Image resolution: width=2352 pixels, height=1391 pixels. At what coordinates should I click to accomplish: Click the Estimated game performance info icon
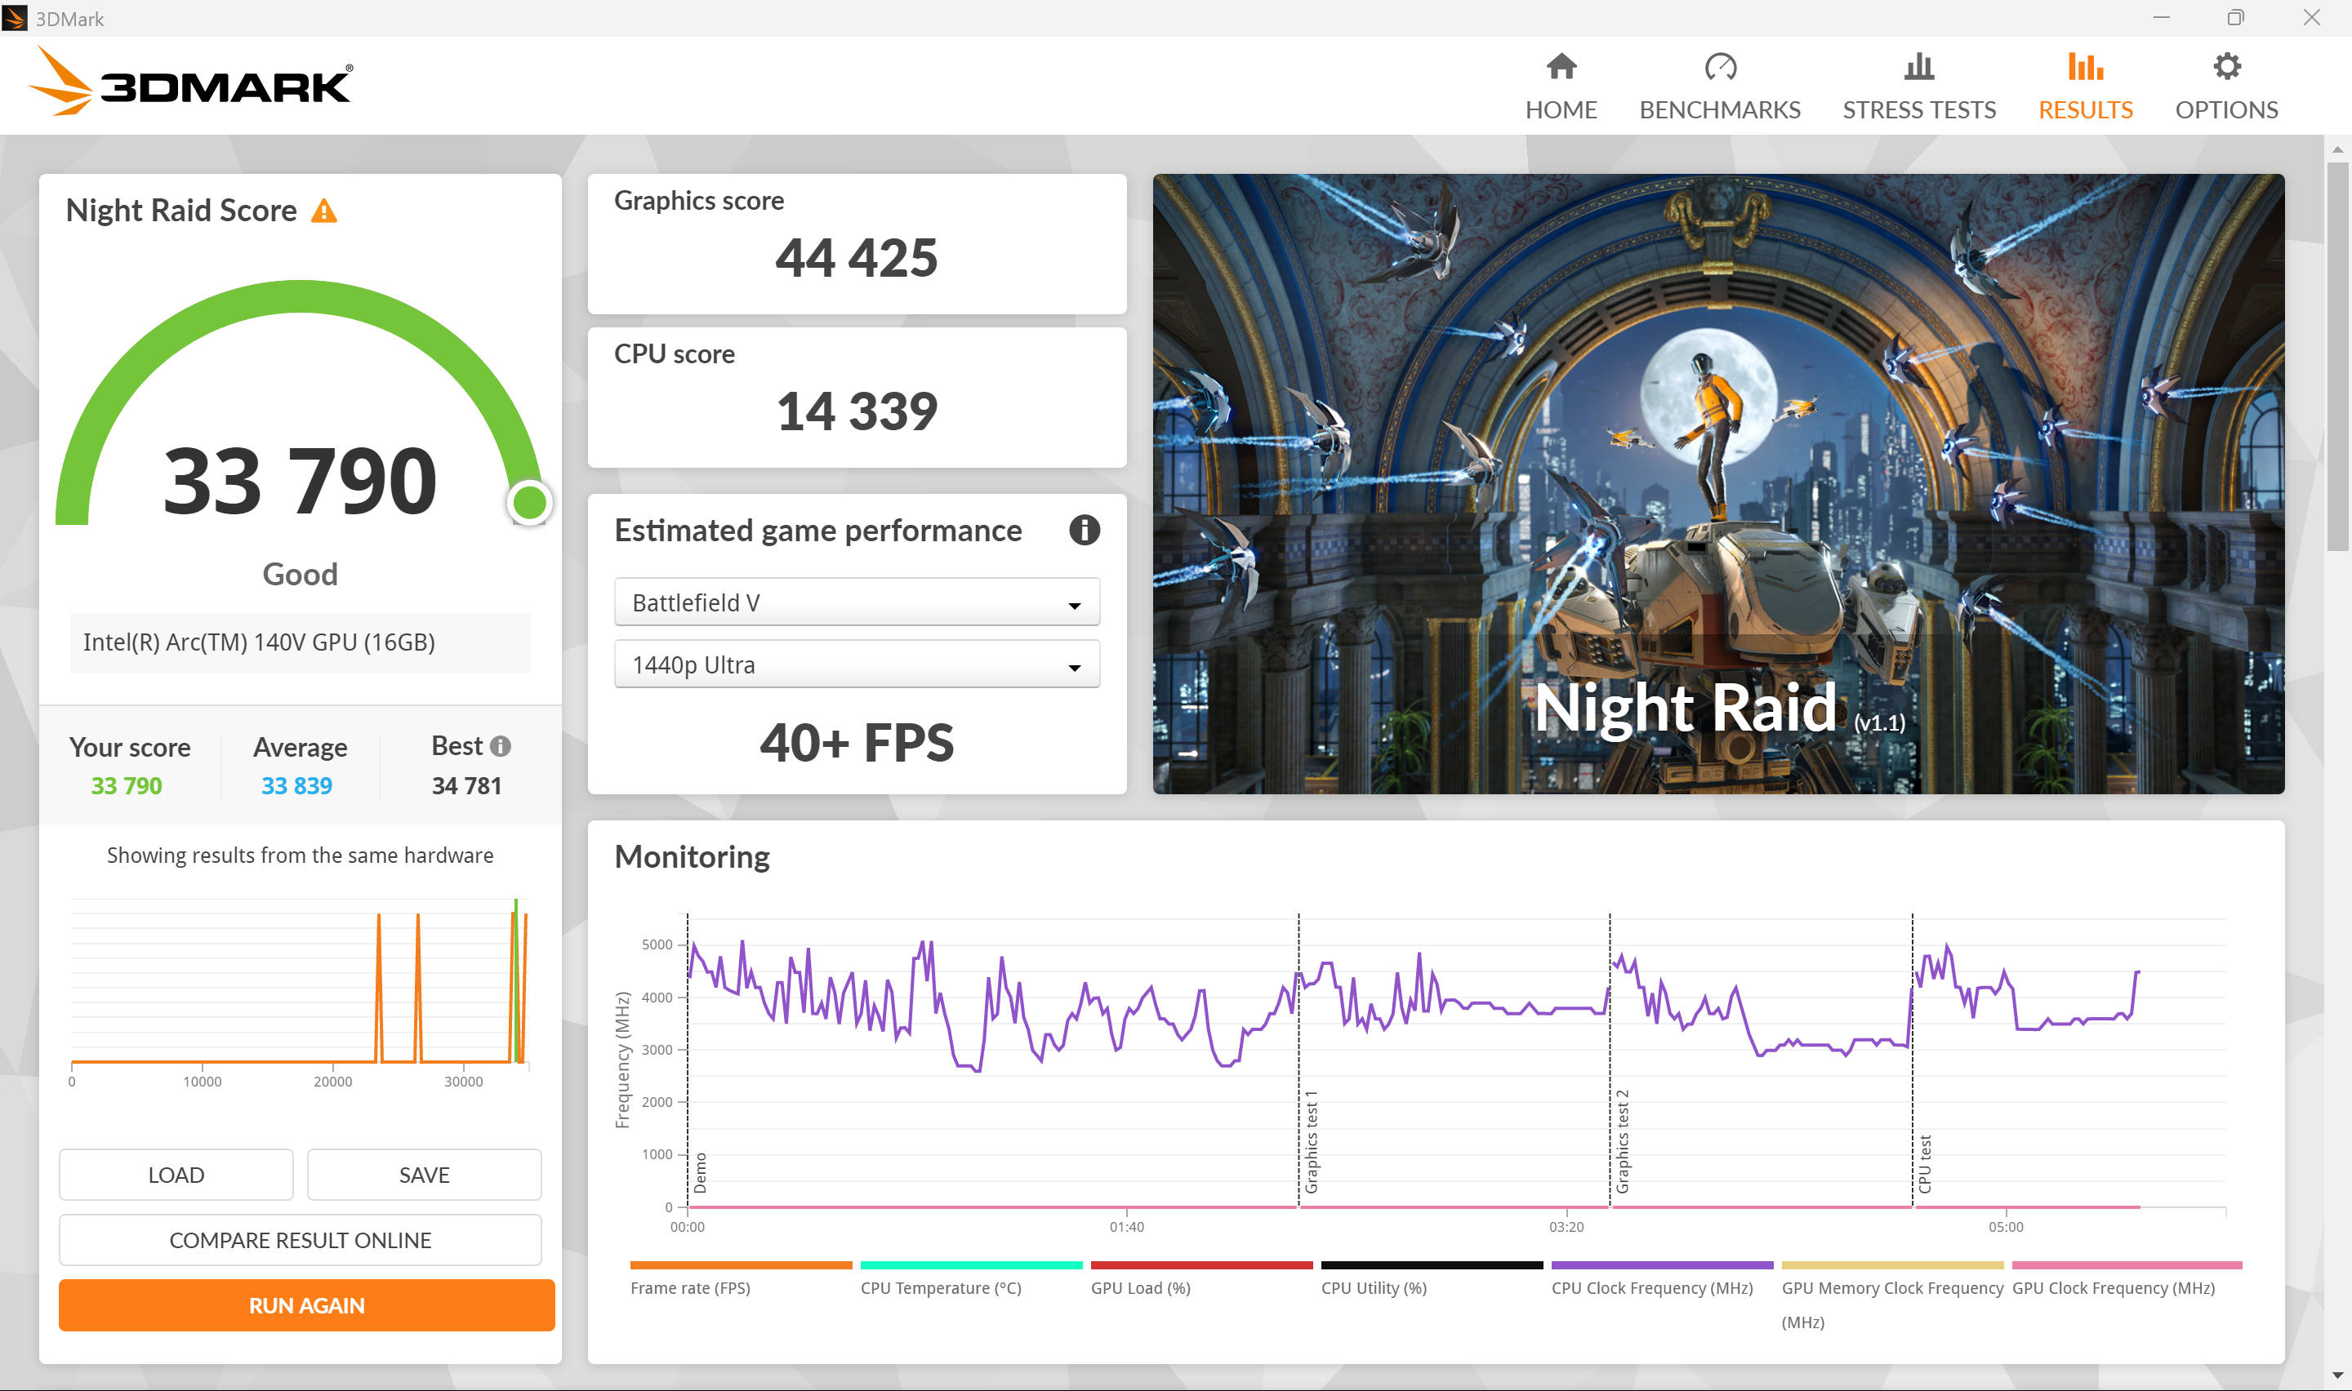click(1084, 531)
